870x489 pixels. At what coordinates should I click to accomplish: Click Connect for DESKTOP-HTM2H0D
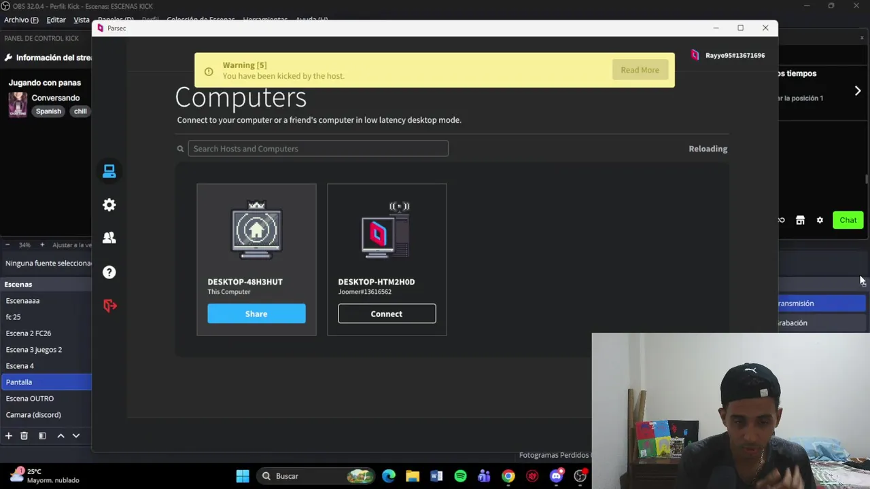[x=387, y=314]
